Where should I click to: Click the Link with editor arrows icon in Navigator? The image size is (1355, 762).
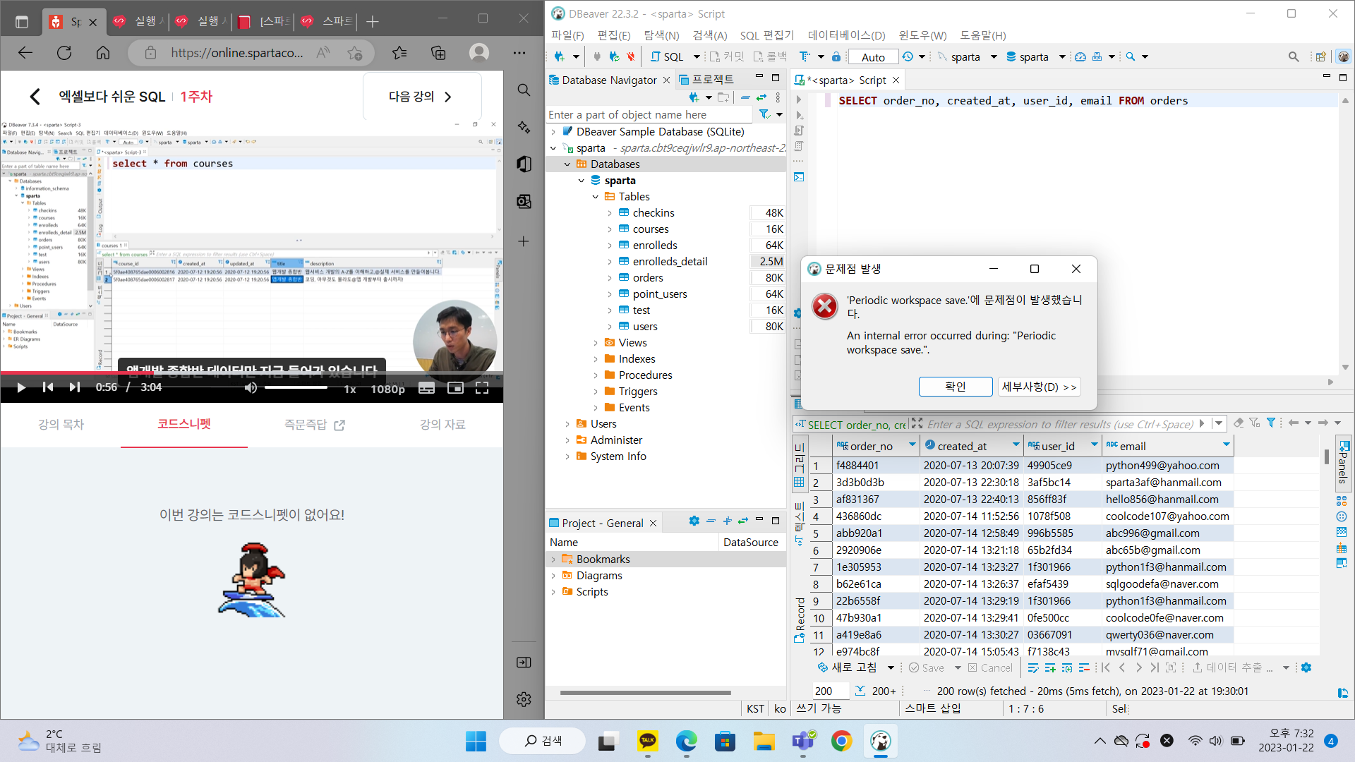coord(761,97)
